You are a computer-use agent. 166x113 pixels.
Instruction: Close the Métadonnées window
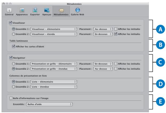[x=4, y=4]
